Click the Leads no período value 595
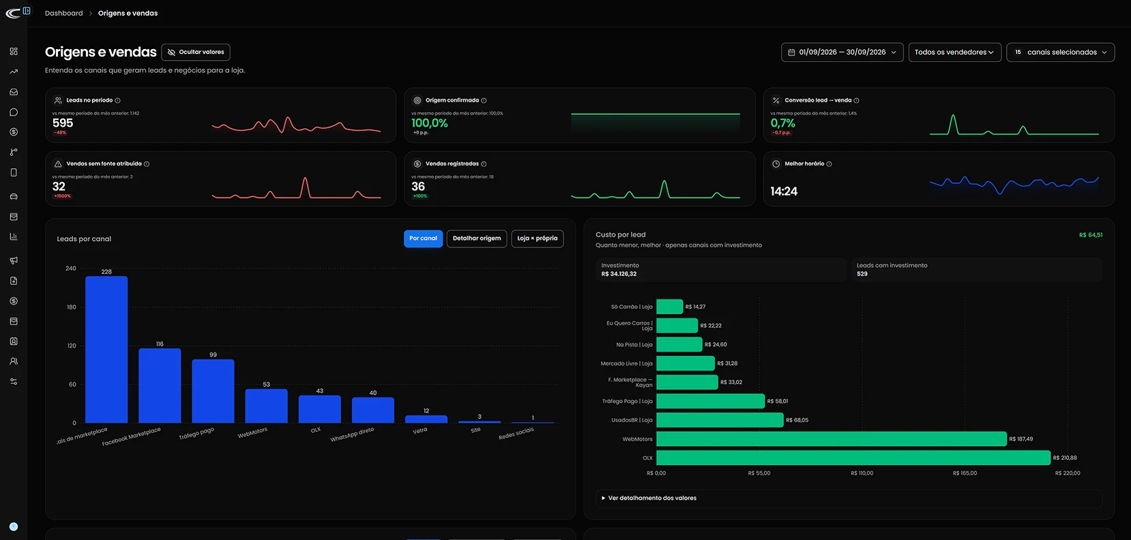 tap(63, 123)
